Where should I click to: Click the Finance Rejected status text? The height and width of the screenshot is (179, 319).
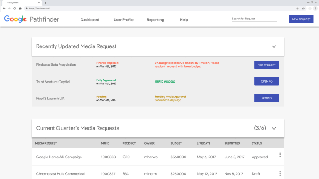coord(107,63)
